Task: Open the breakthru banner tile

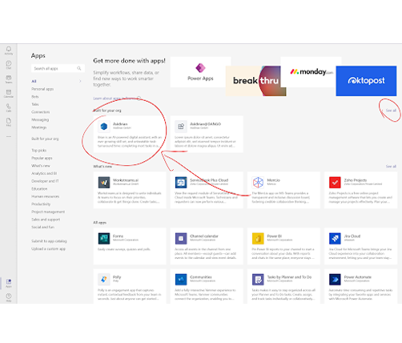Action: click(255, 81)
